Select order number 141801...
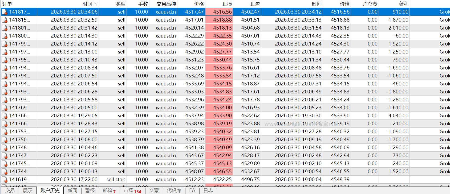Screen dimensions: 450x194 coord(19,28)
